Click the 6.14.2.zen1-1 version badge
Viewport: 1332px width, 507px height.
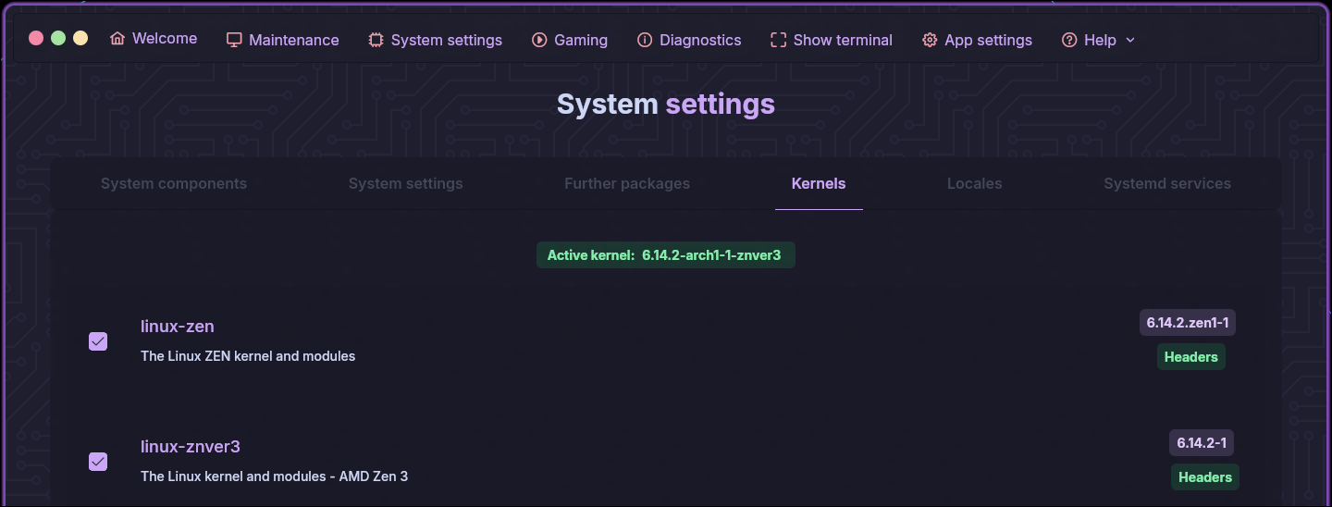[x=1188, y=323]
